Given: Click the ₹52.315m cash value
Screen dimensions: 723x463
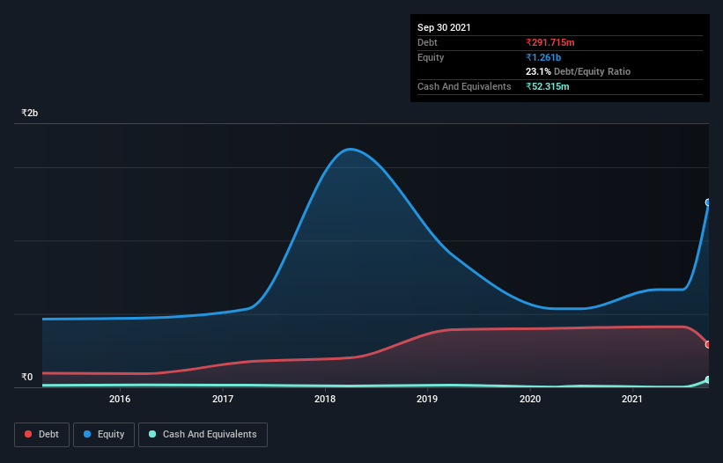Looking at the screenshot, I should pos(548,86).
